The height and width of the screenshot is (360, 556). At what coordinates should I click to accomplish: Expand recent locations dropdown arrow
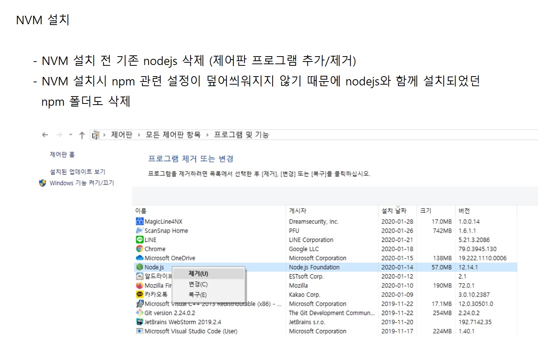pyautogui.click(x=70, y=135)
